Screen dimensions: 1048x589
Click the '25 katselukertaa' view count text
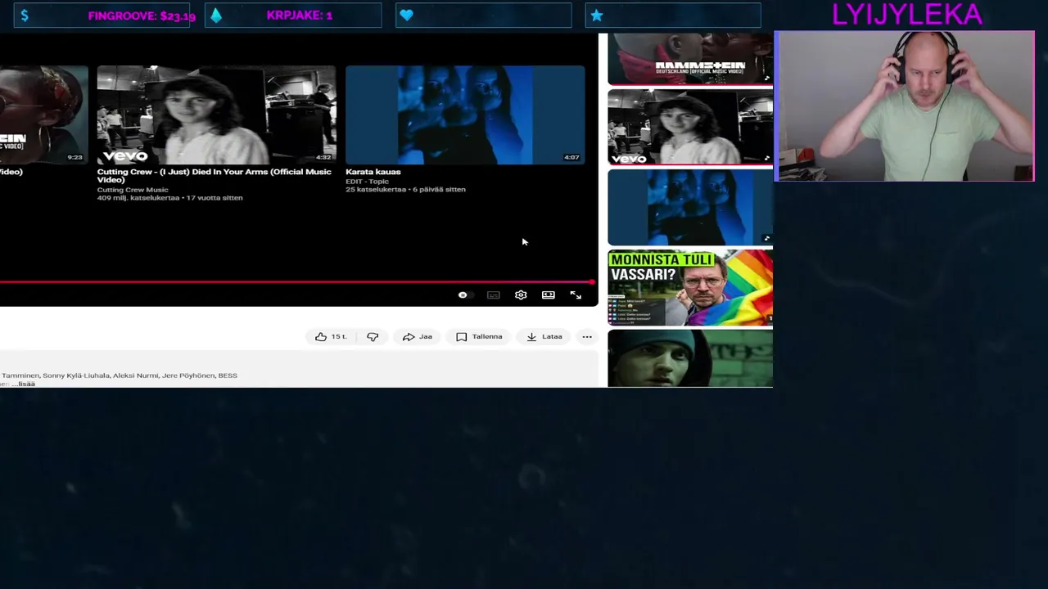click(376, 190)
